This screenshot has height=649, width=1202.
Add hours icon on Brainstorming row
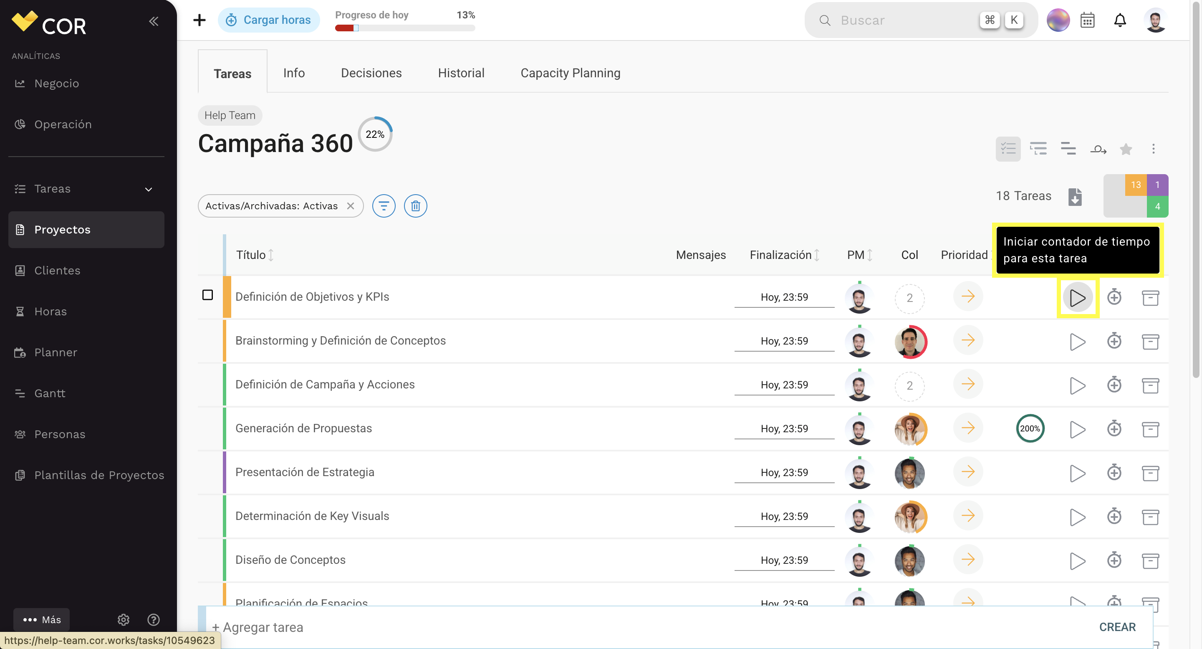pos(1114,341)
